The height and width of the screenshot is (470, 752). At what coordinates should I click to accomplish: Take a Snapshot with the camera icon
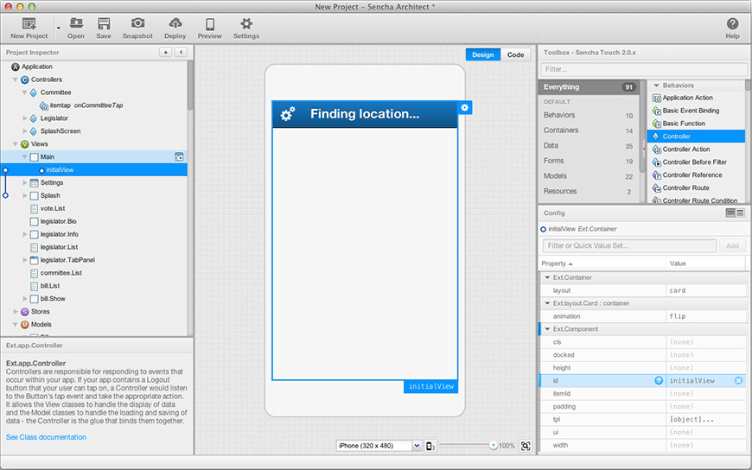pos(137,23)
